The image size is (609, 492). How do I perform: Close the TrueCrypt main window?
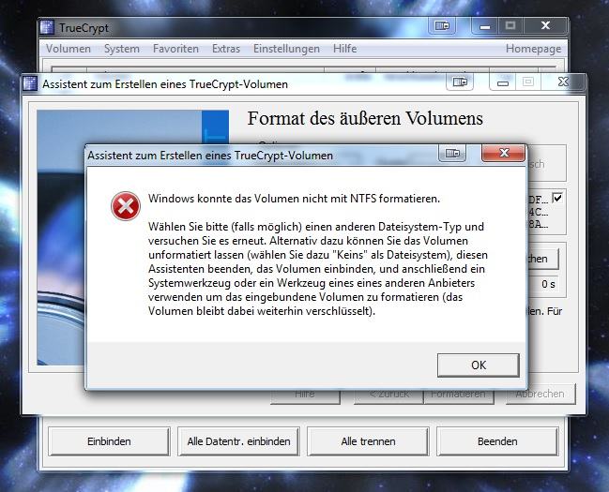click(546, 26)
